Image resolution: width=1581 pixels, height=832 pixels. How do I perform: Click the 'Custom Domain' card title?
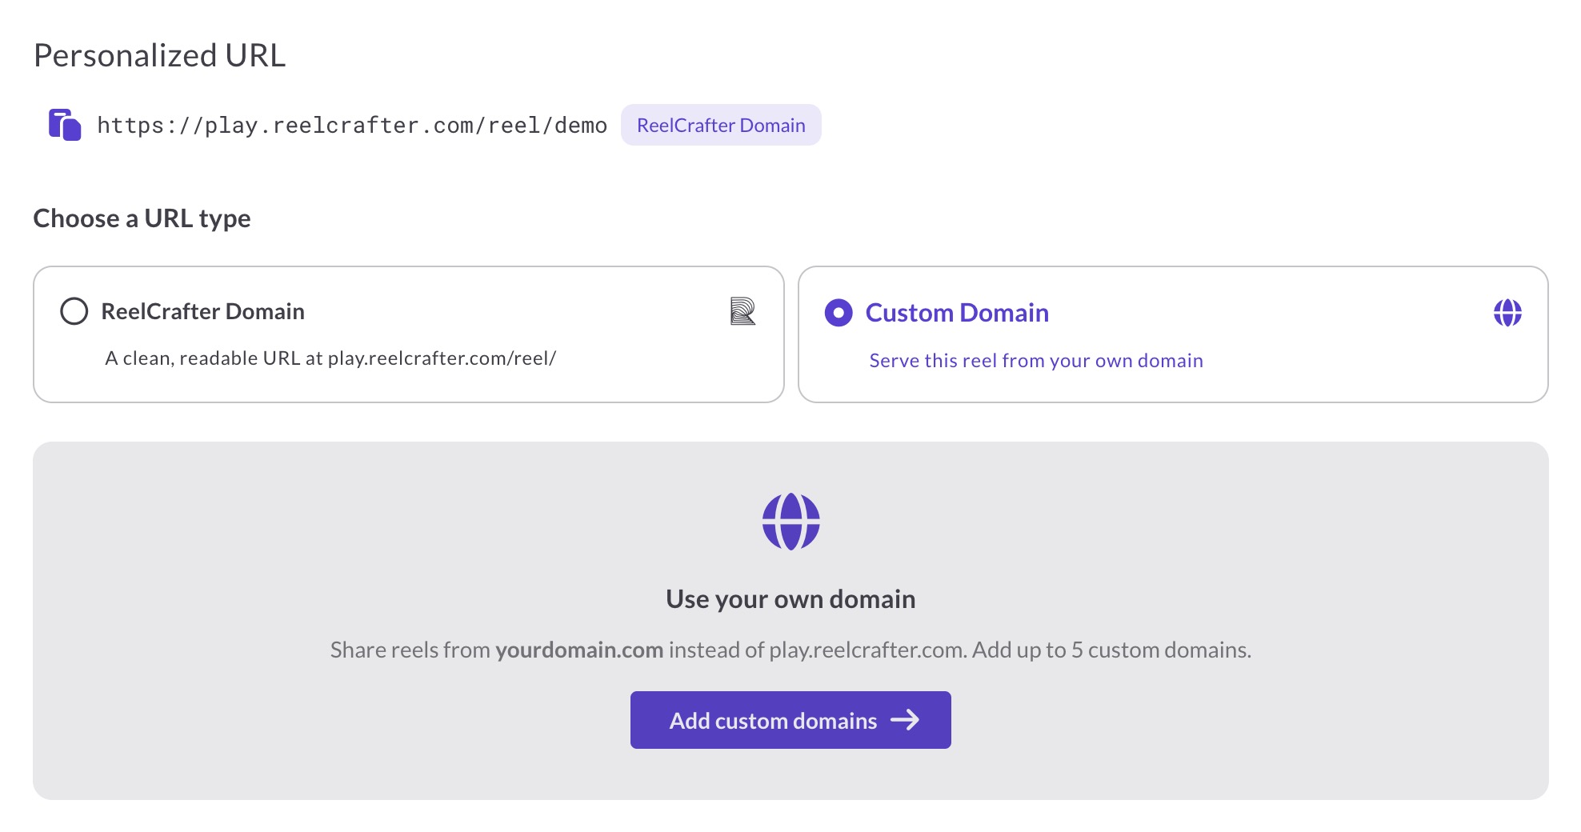pos(957,313)
